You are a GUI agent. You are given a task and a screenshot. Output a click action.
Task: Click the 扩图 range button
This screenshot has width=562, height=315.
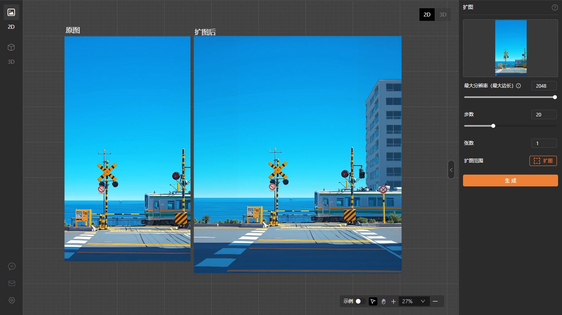click(x=543, y=161)
